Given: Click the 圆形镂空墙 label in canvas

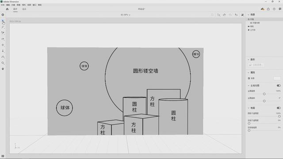Looking at the screenshot, I should pos(145,71).
